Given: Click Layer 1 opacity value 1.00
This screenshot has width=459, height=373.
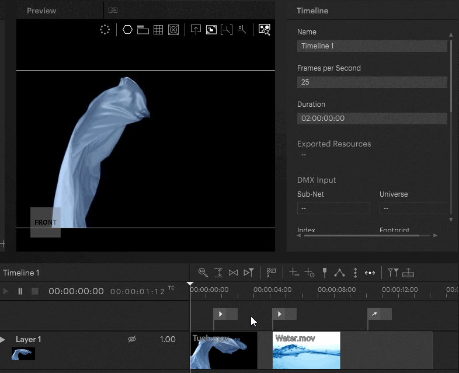Looking at the screenshot, I should click(x=168, y=339).
